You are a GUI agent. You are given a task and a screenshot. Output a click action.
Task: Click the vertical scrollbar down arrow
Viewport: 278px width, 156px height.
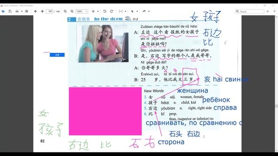point(276,151)
